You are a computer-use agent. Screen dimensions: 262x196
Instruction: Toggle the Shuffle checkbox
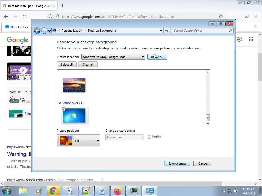pyautogui.click(x=149, y=137)
